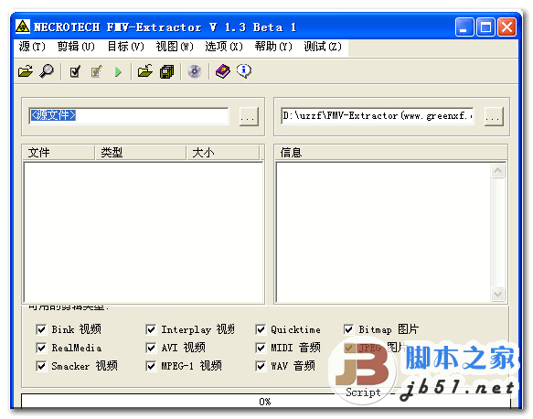Toggle the Smacker 视频 checkbox

click(x=41, y=366)
